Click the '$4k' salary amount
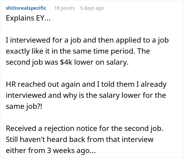The image size is (184, 158). pyautogui.click(x=66, y=62)
